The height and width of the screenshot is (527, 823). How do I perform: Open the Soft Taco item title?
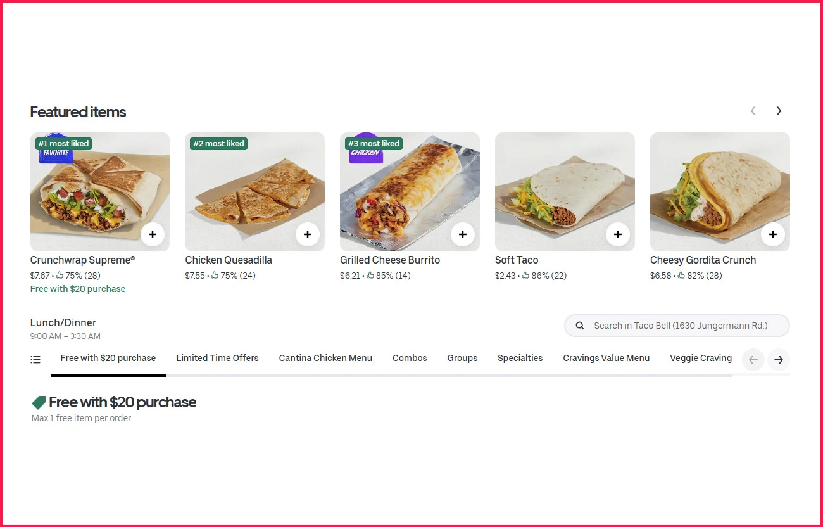coord(517,260)
